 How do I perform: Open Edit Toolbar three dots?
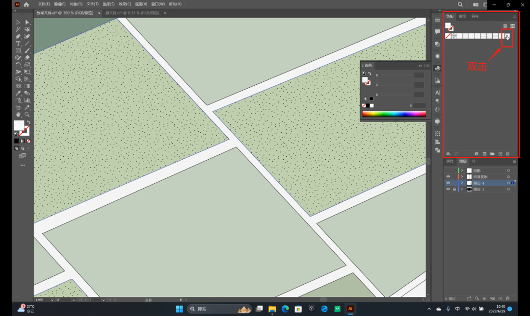tap(23, 166)
